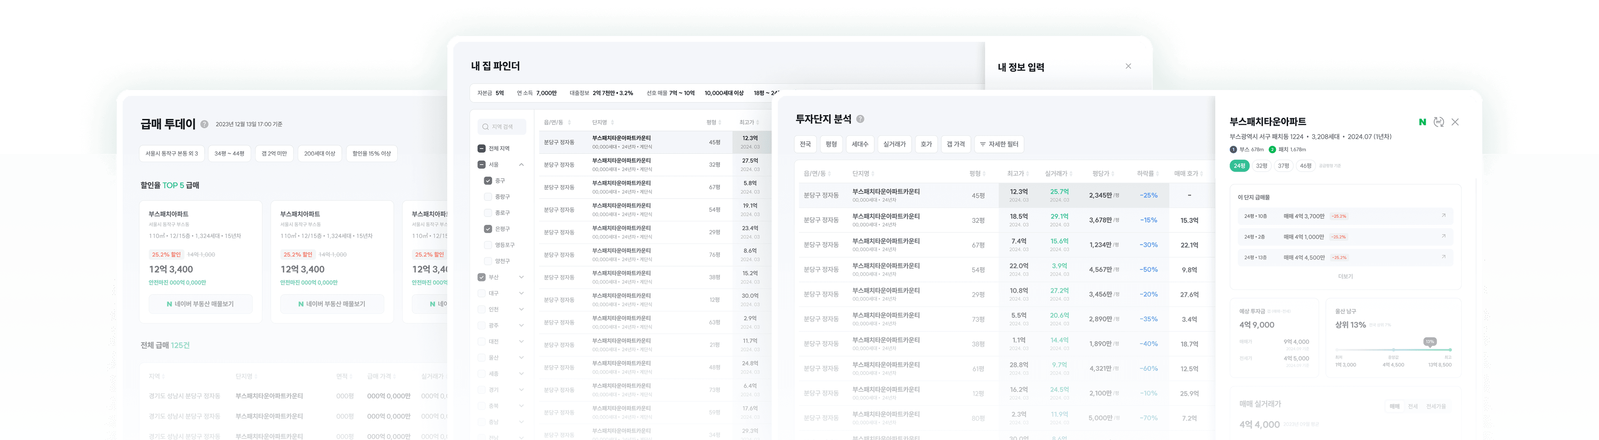Close the 내 정보 입력 panel
1599x440 pixels.
(1128, 66)
